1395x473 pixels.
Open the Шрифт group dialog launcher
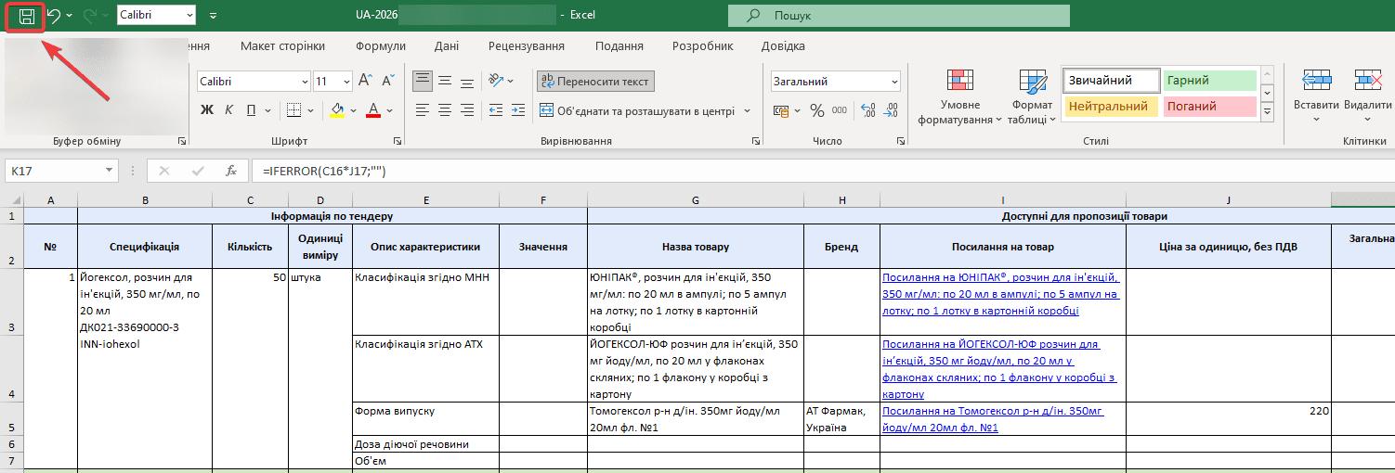coord(398,141)
